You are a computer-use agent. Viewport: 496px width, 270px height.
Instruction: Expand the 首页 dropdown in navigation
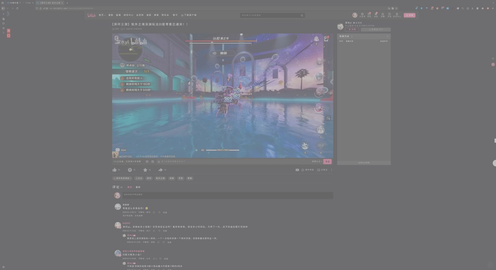(x=102, y=15)
